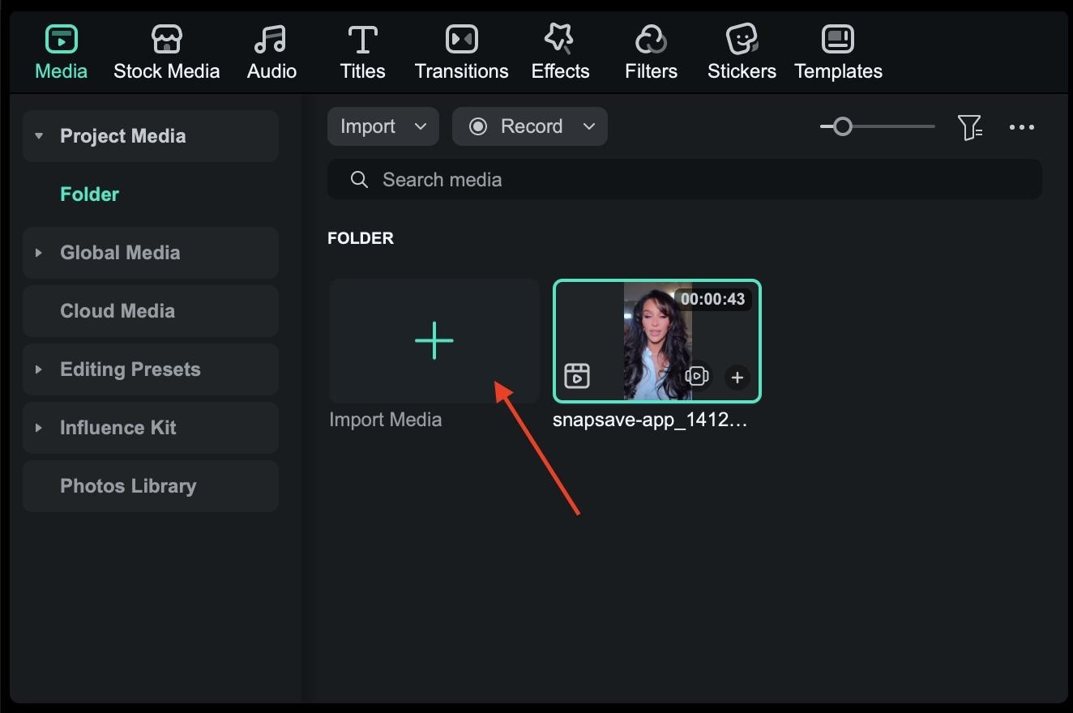Open the media filter options
This screenshot has width=1073, height=713.
(970, 127)
